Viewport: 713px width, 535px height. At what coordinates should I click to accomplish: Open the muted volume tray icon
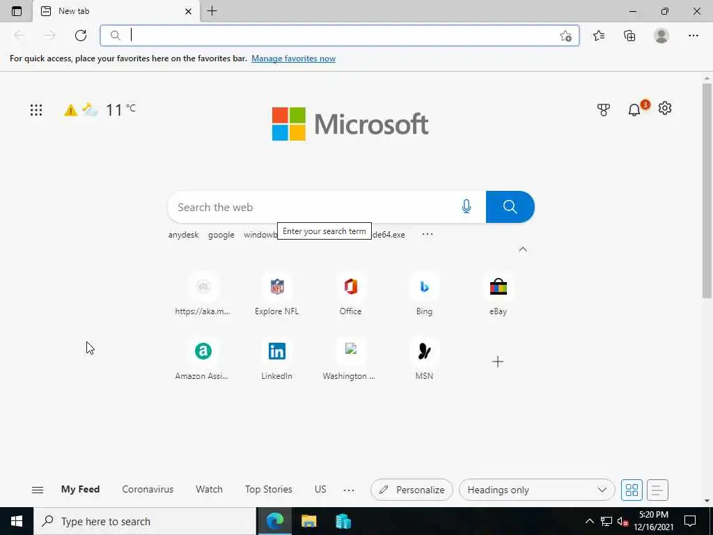pyautogui.click(x=622, y=521)
